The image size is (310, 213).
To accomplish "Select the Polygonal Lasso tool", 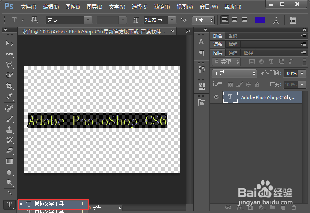I will 9,64.
